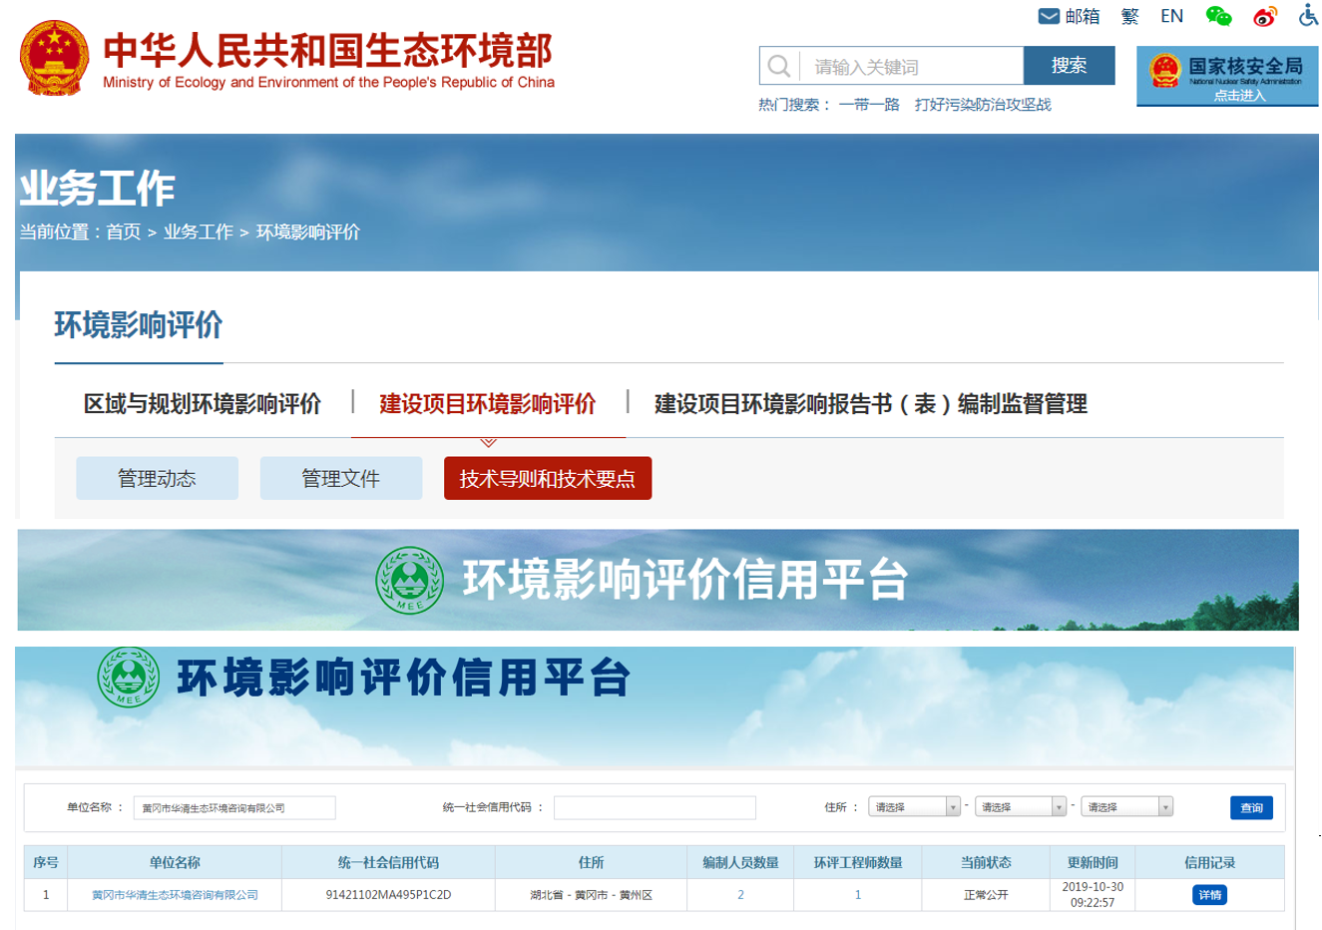Switch to 区域与规划环境影响评价 tab
This screenshot has width=1322, height=930.
coord(203,404)
